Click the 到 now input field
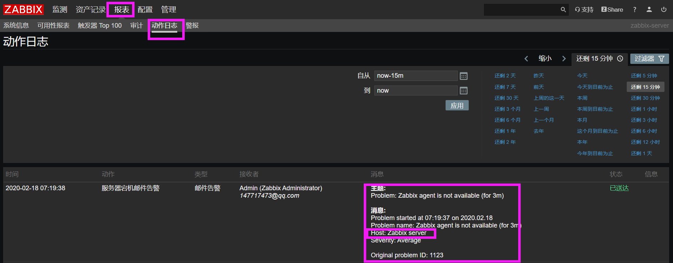 click(416, 91)
